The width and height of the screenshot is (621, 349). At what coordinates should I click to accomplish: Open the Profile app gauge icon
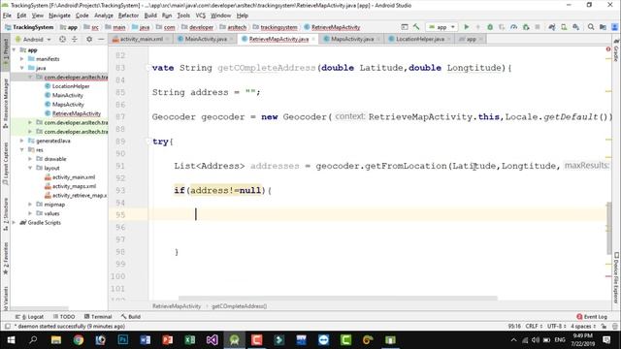coord(513,27)
